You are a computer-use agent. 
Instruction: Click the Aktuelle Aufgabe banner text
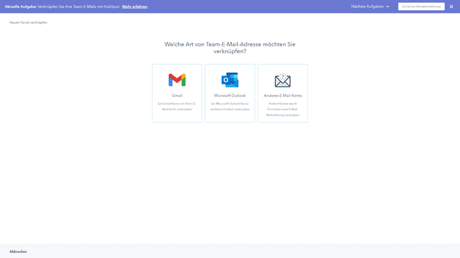point(62,6)
